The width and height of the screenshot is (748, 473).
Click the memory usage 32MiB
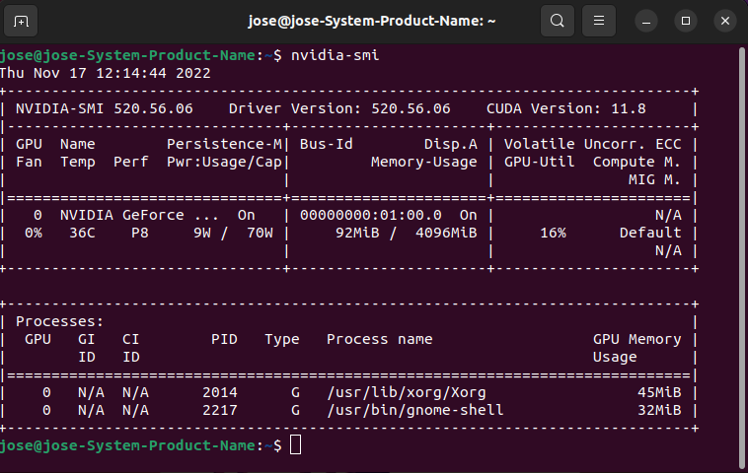(659, 410)
